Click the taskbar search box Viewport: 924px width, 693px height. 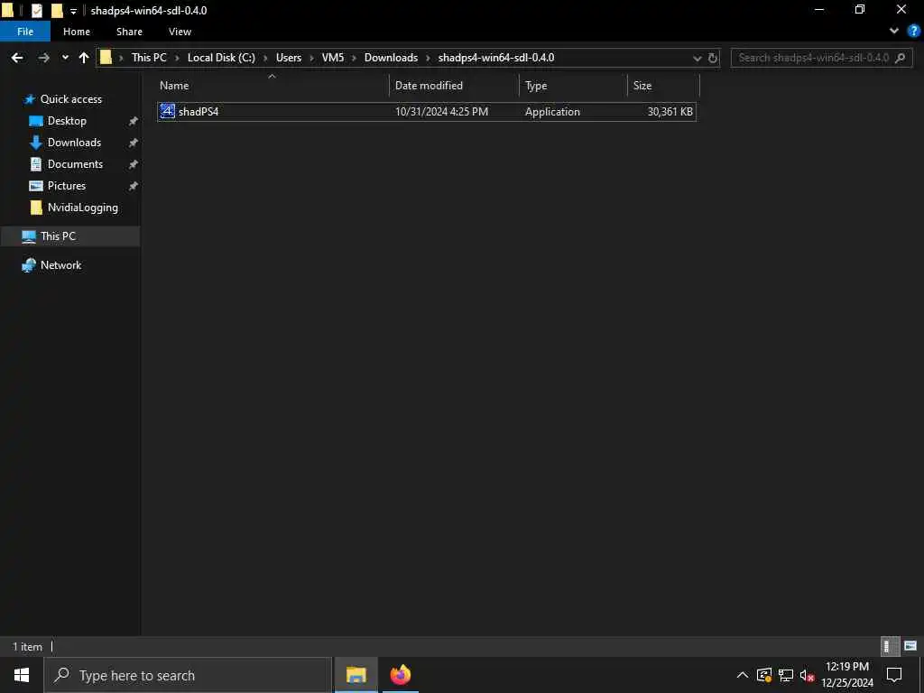pos(188,675)
